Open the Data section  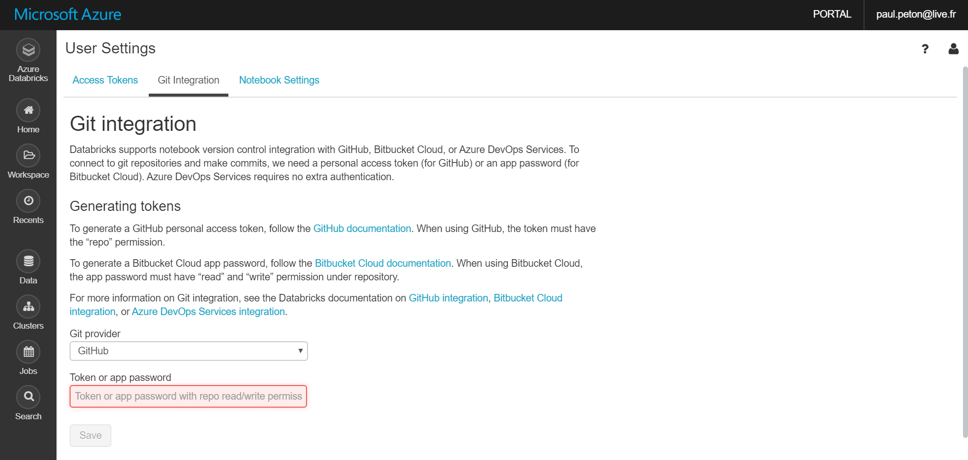[28, 261]
